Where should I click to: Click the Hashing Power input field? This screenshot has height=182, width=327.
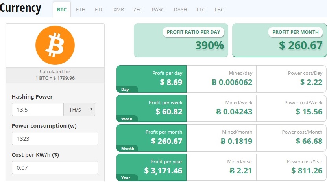[x=38, y=110]
